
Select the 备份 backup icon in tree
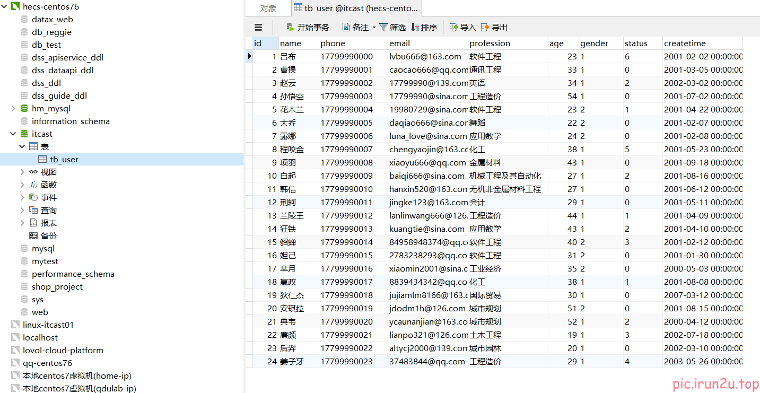coord(33,235)
